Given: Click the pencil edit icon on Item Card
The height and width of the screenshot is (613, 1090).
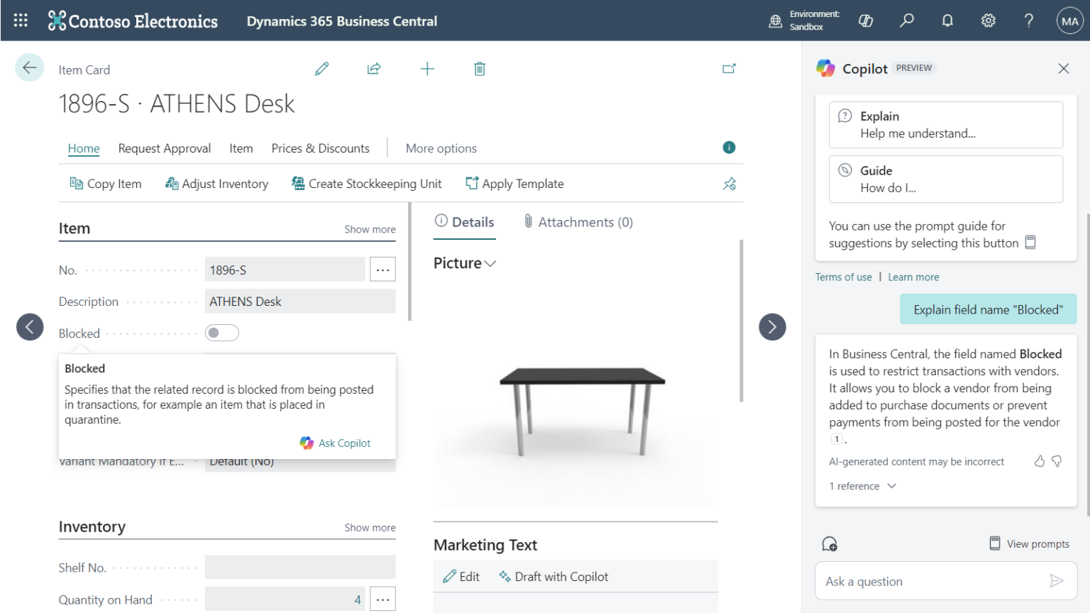Looking at the screenshot, I should [x=321, y=69].
